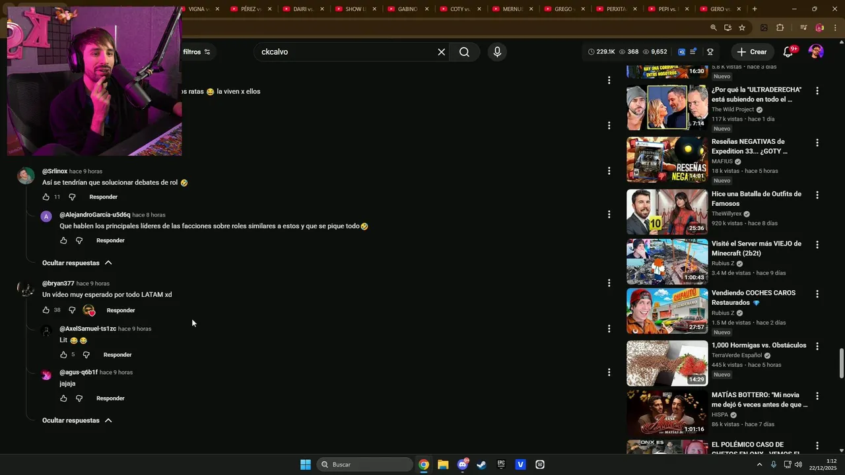The width and height of the screenshot is (845, 475).
Task: Start voice search with the microphone
Action: coord(497,51)
